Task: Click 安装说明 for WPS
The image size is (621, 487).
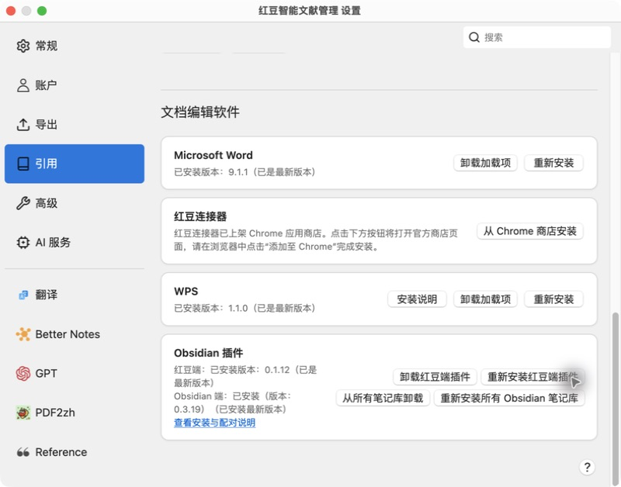Action: (417, 299)
